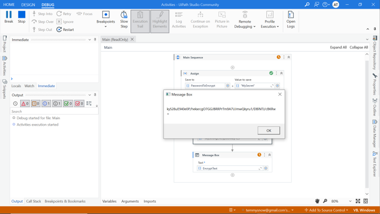Switch to the Watch tab

pos(29,86)
